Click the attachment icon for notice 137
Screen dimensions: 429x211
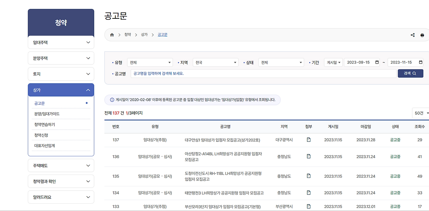point(308,140)
